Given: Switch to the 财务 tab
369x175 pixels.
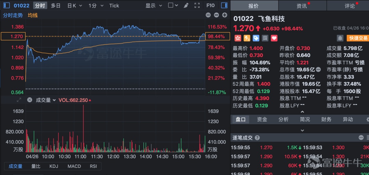Looking at the screenshot, I should pyautogui.click(x=326, y=120).
